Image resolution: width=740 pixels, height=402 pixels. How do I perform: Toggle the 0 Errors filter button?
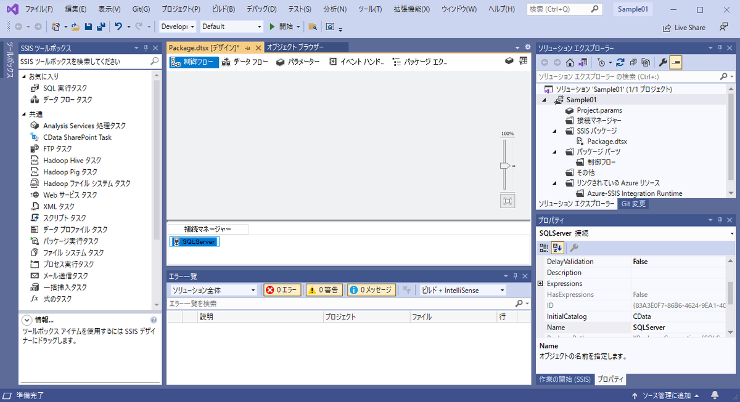(282, 290)
